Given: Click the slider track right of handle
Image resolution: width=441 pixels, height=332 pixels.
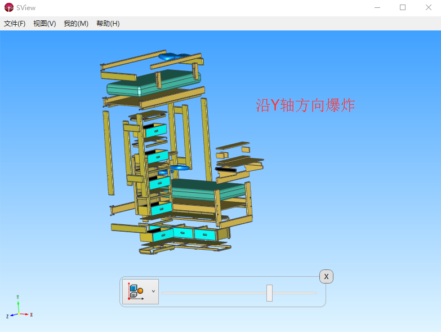Looking at the screenshot, I should 295,293.
